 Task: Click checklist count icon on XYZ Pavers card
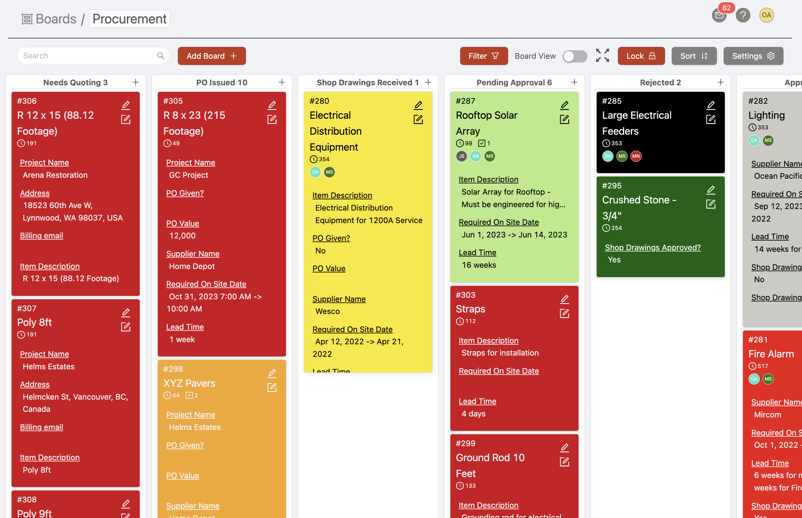(x=192, y=396)
